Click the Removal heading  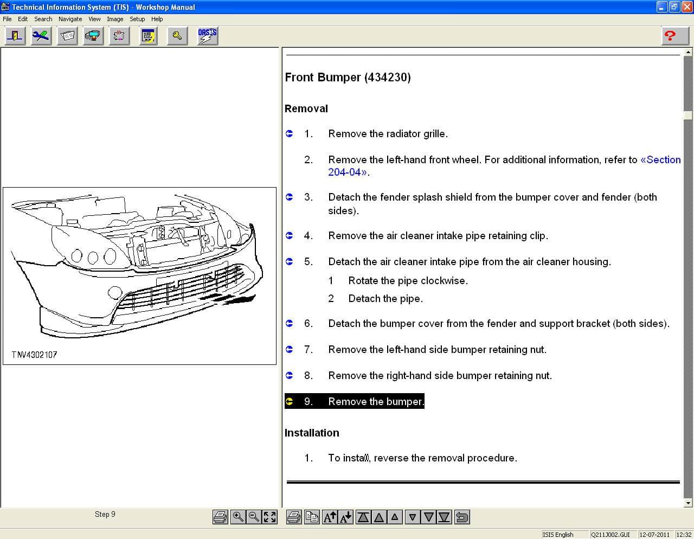[x=306, y=108]
